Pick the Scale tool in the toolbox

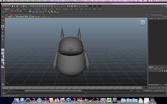[x=3, y=33]
